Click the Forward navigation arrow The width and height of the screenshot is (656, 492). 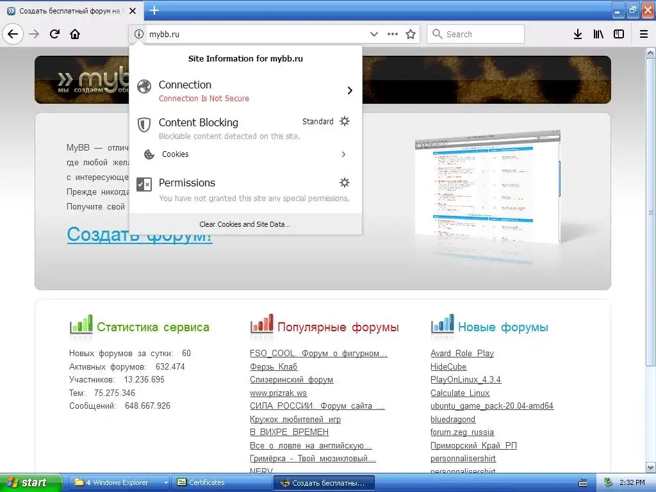tap(34, 34)
